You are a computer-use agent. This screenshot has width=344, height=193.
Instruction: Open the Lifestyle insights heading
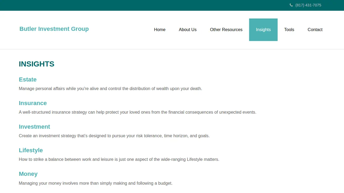click(x=31, y=150)
